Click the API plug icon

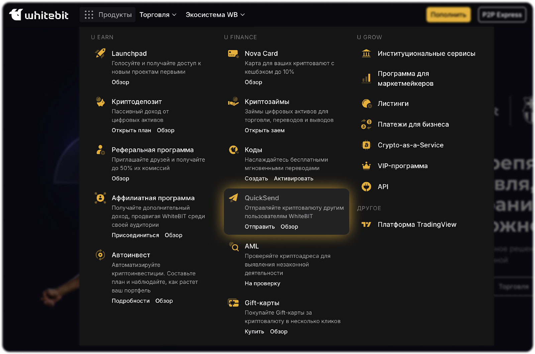[366, 187]
